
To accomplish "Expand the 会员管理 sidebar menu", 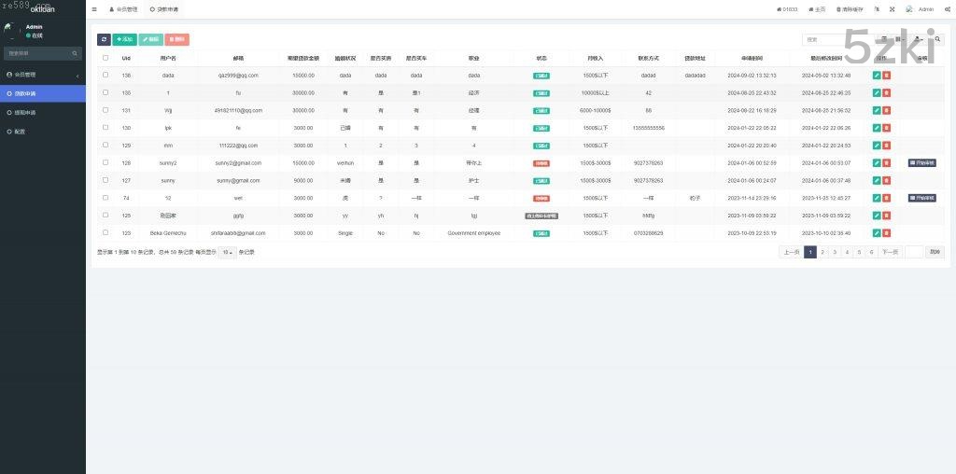I will [x=42, y=75].
